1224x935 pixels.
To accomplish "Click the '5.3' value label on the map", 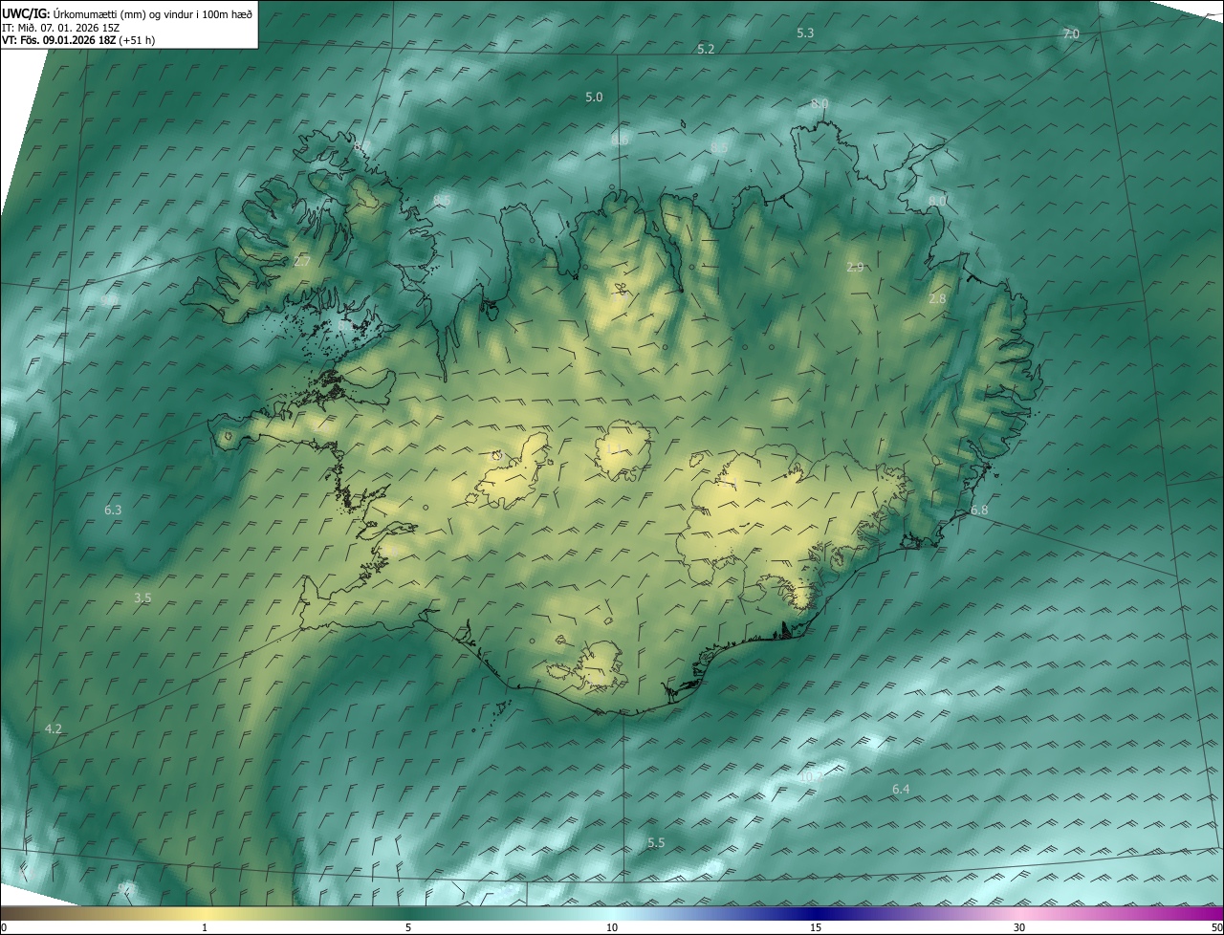I will click(805, 33).
